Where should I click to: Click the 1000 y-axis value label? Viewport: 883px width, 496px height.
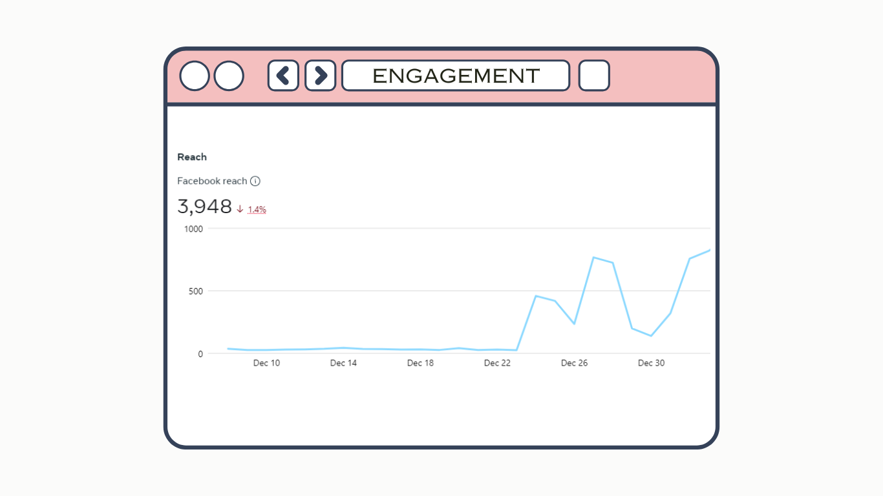point(193,229)
